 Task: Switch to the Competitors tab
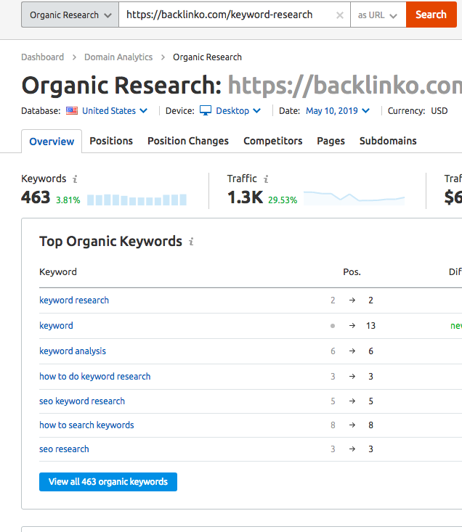[273, 141]
